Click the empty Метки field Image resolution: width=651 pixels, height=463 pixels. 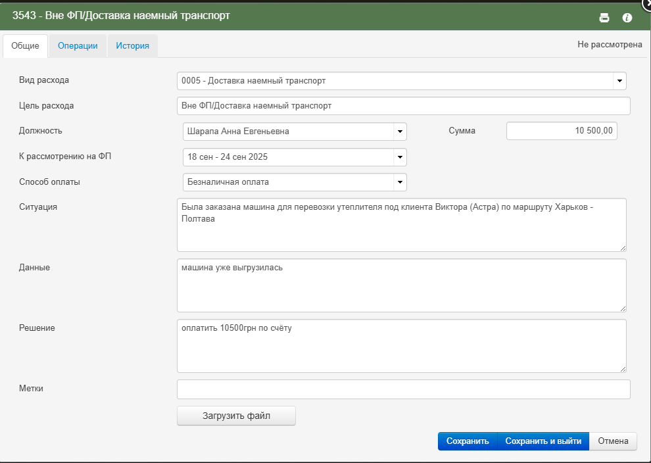[404, 389]
